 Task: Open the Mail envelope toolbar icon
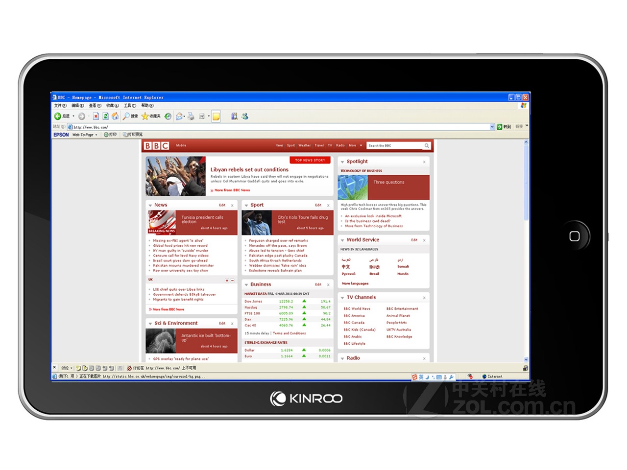coord(179,116)
